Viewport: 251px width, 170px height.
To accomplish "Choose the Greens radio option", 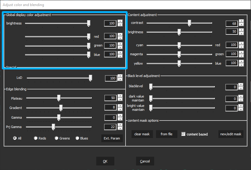I will [x=56, y=138].
